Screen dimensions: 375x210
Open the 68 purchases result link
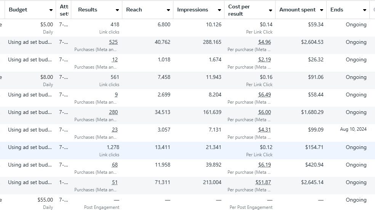click(x=115, y=165)
